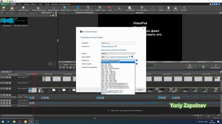The width and height of the screenshot is (222, 124).
Task: Click the go-to-start button in preview controls
Action: [60, 68]
